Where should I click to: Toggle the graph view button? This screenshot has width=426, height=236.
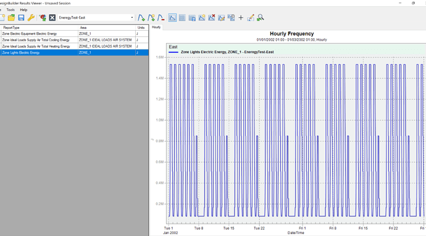click(x=172, y=18)
